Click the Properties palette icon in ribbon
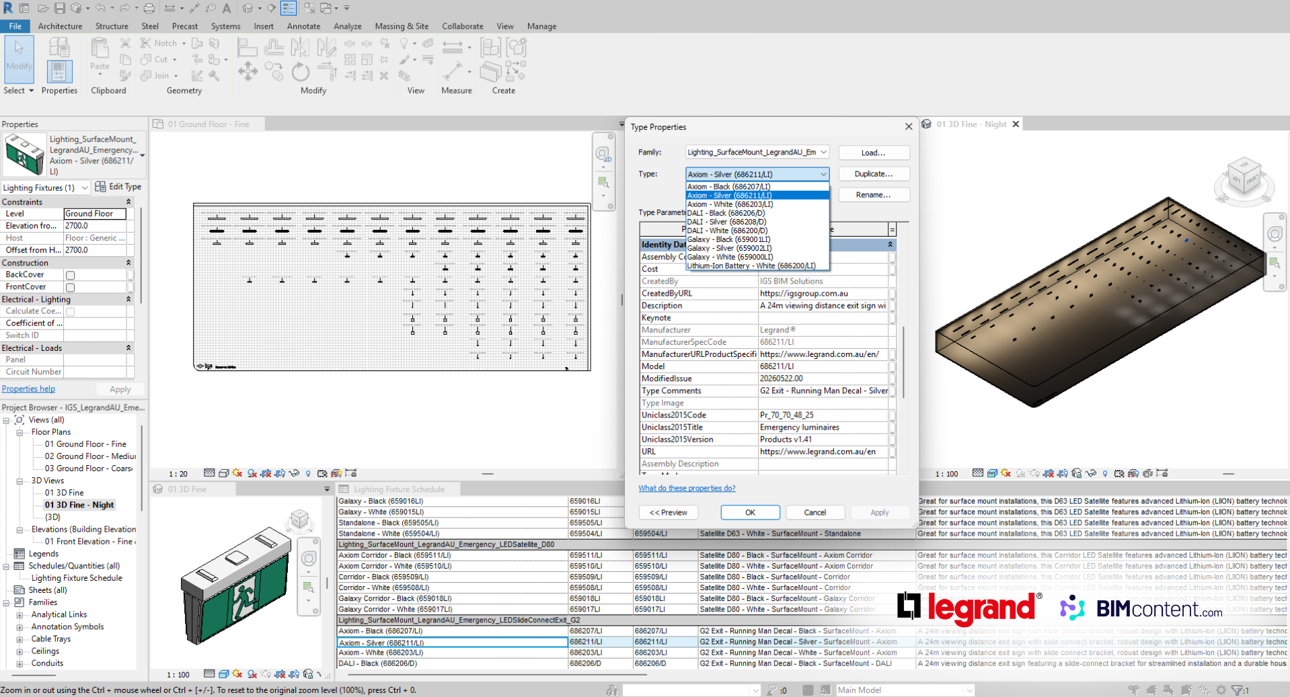 click(59, 71)
